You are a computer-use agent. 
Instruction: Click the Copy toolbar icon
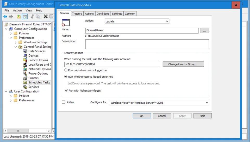click(38, 17)
